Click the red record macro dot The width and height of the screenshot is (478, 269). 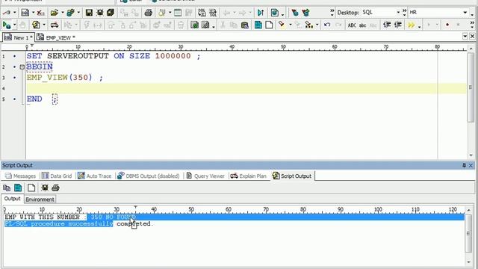click(x=447, y=25)
